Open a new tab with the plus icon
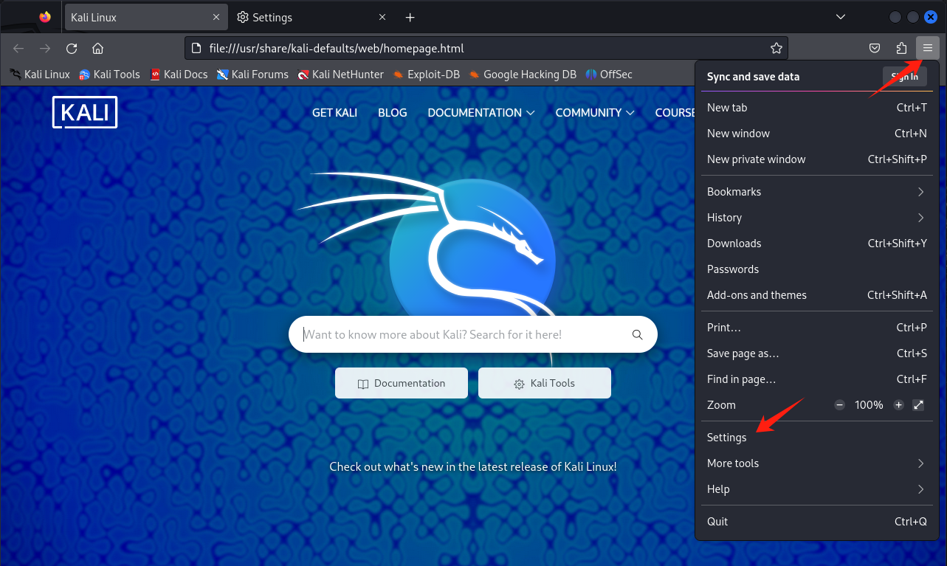 410,17
